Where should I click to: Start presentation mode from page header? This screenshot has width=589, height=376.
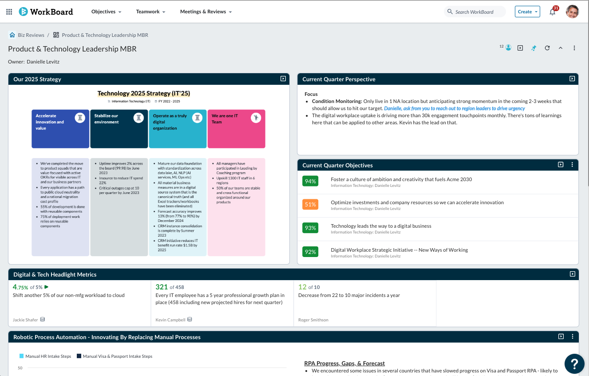tap(520, 48)
